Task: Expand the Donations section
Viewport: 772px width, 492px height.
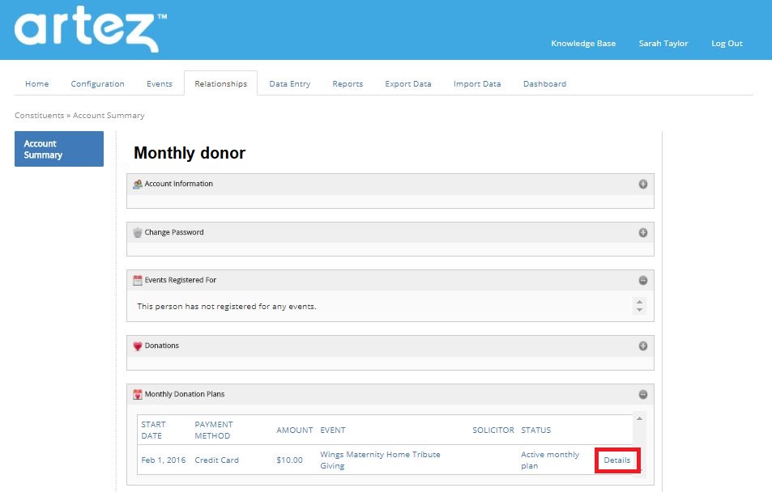Action: coord(643,346)
